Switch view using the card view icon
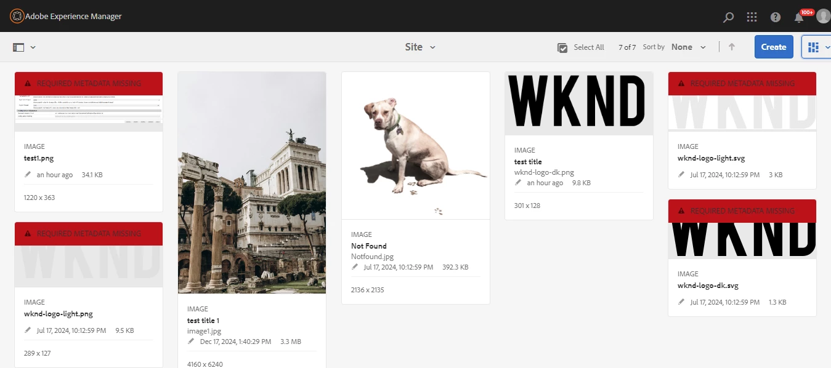 pos(814,47)
